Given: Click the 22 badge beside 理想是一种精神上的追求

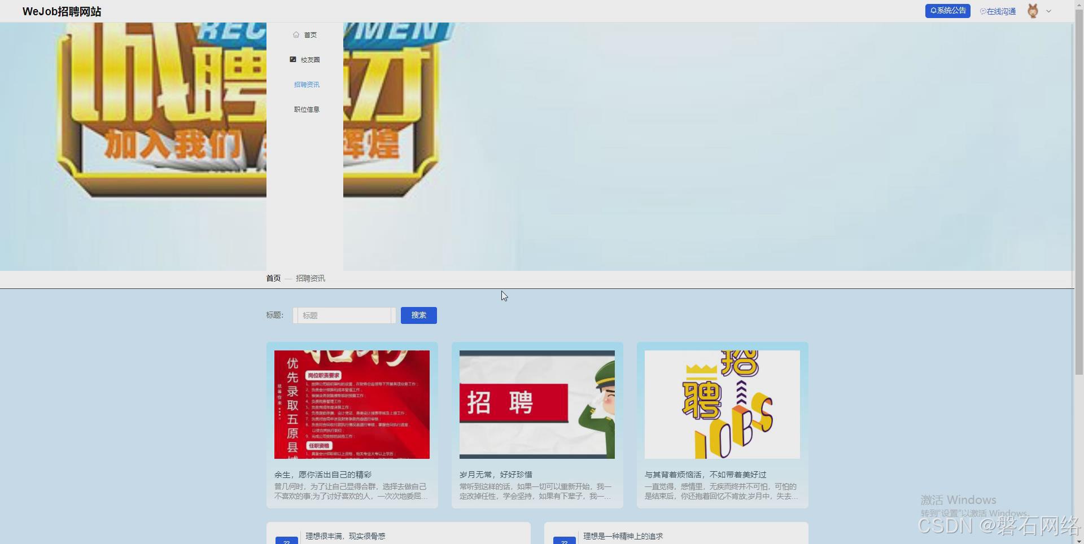Looking at the screenshot, I should pyautogui.click(x=564, y=541).
